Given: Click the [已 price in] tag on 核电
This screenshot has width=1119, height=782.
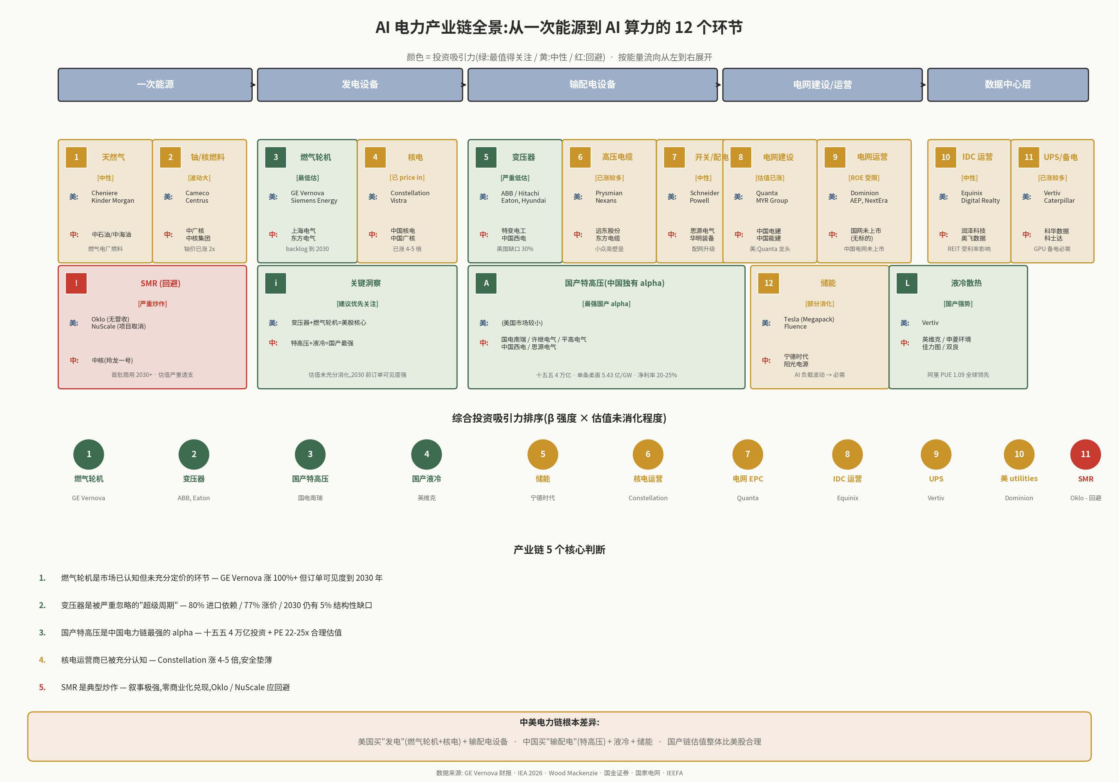Looking at the screenshot, I should pyautogui.click(x=407, y=177).
